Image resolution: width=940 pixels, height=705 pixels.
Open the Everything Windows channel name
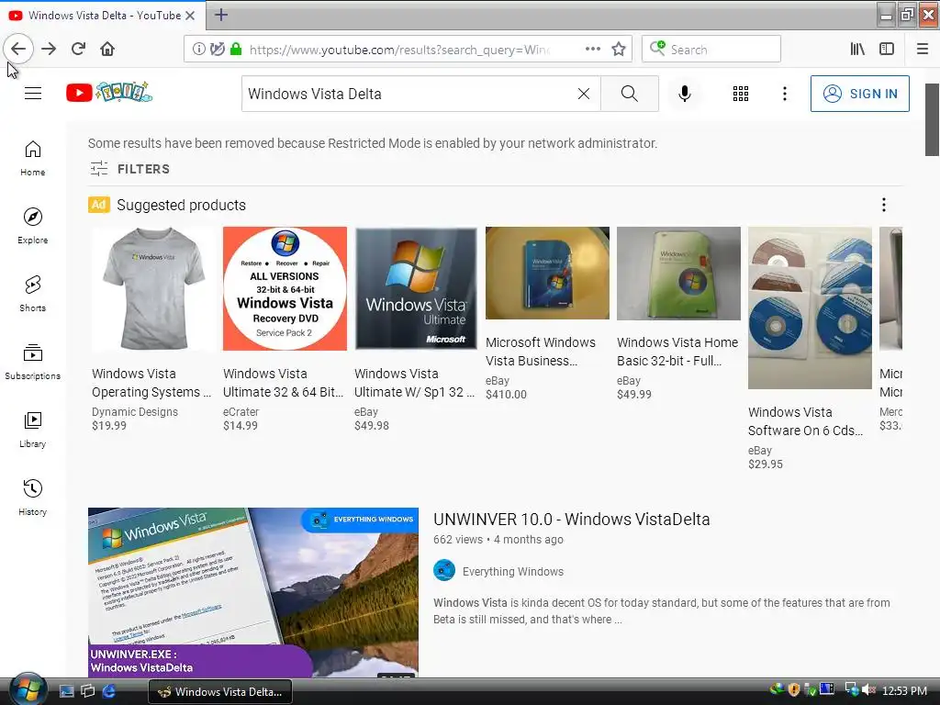click(x=513, y=572)
